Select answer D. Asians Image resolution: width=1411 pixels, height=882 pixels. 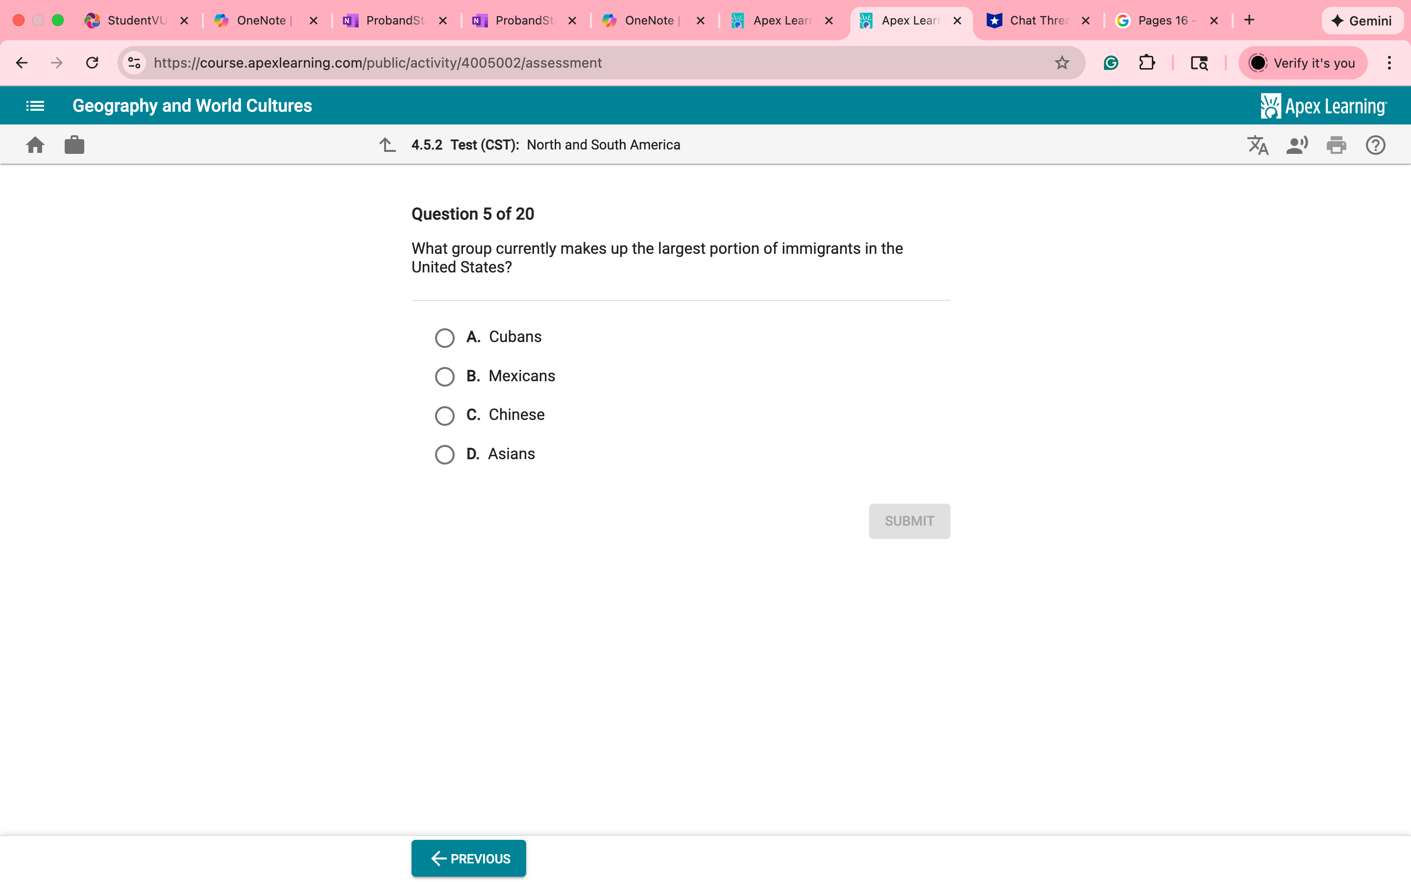click(445, 454)
